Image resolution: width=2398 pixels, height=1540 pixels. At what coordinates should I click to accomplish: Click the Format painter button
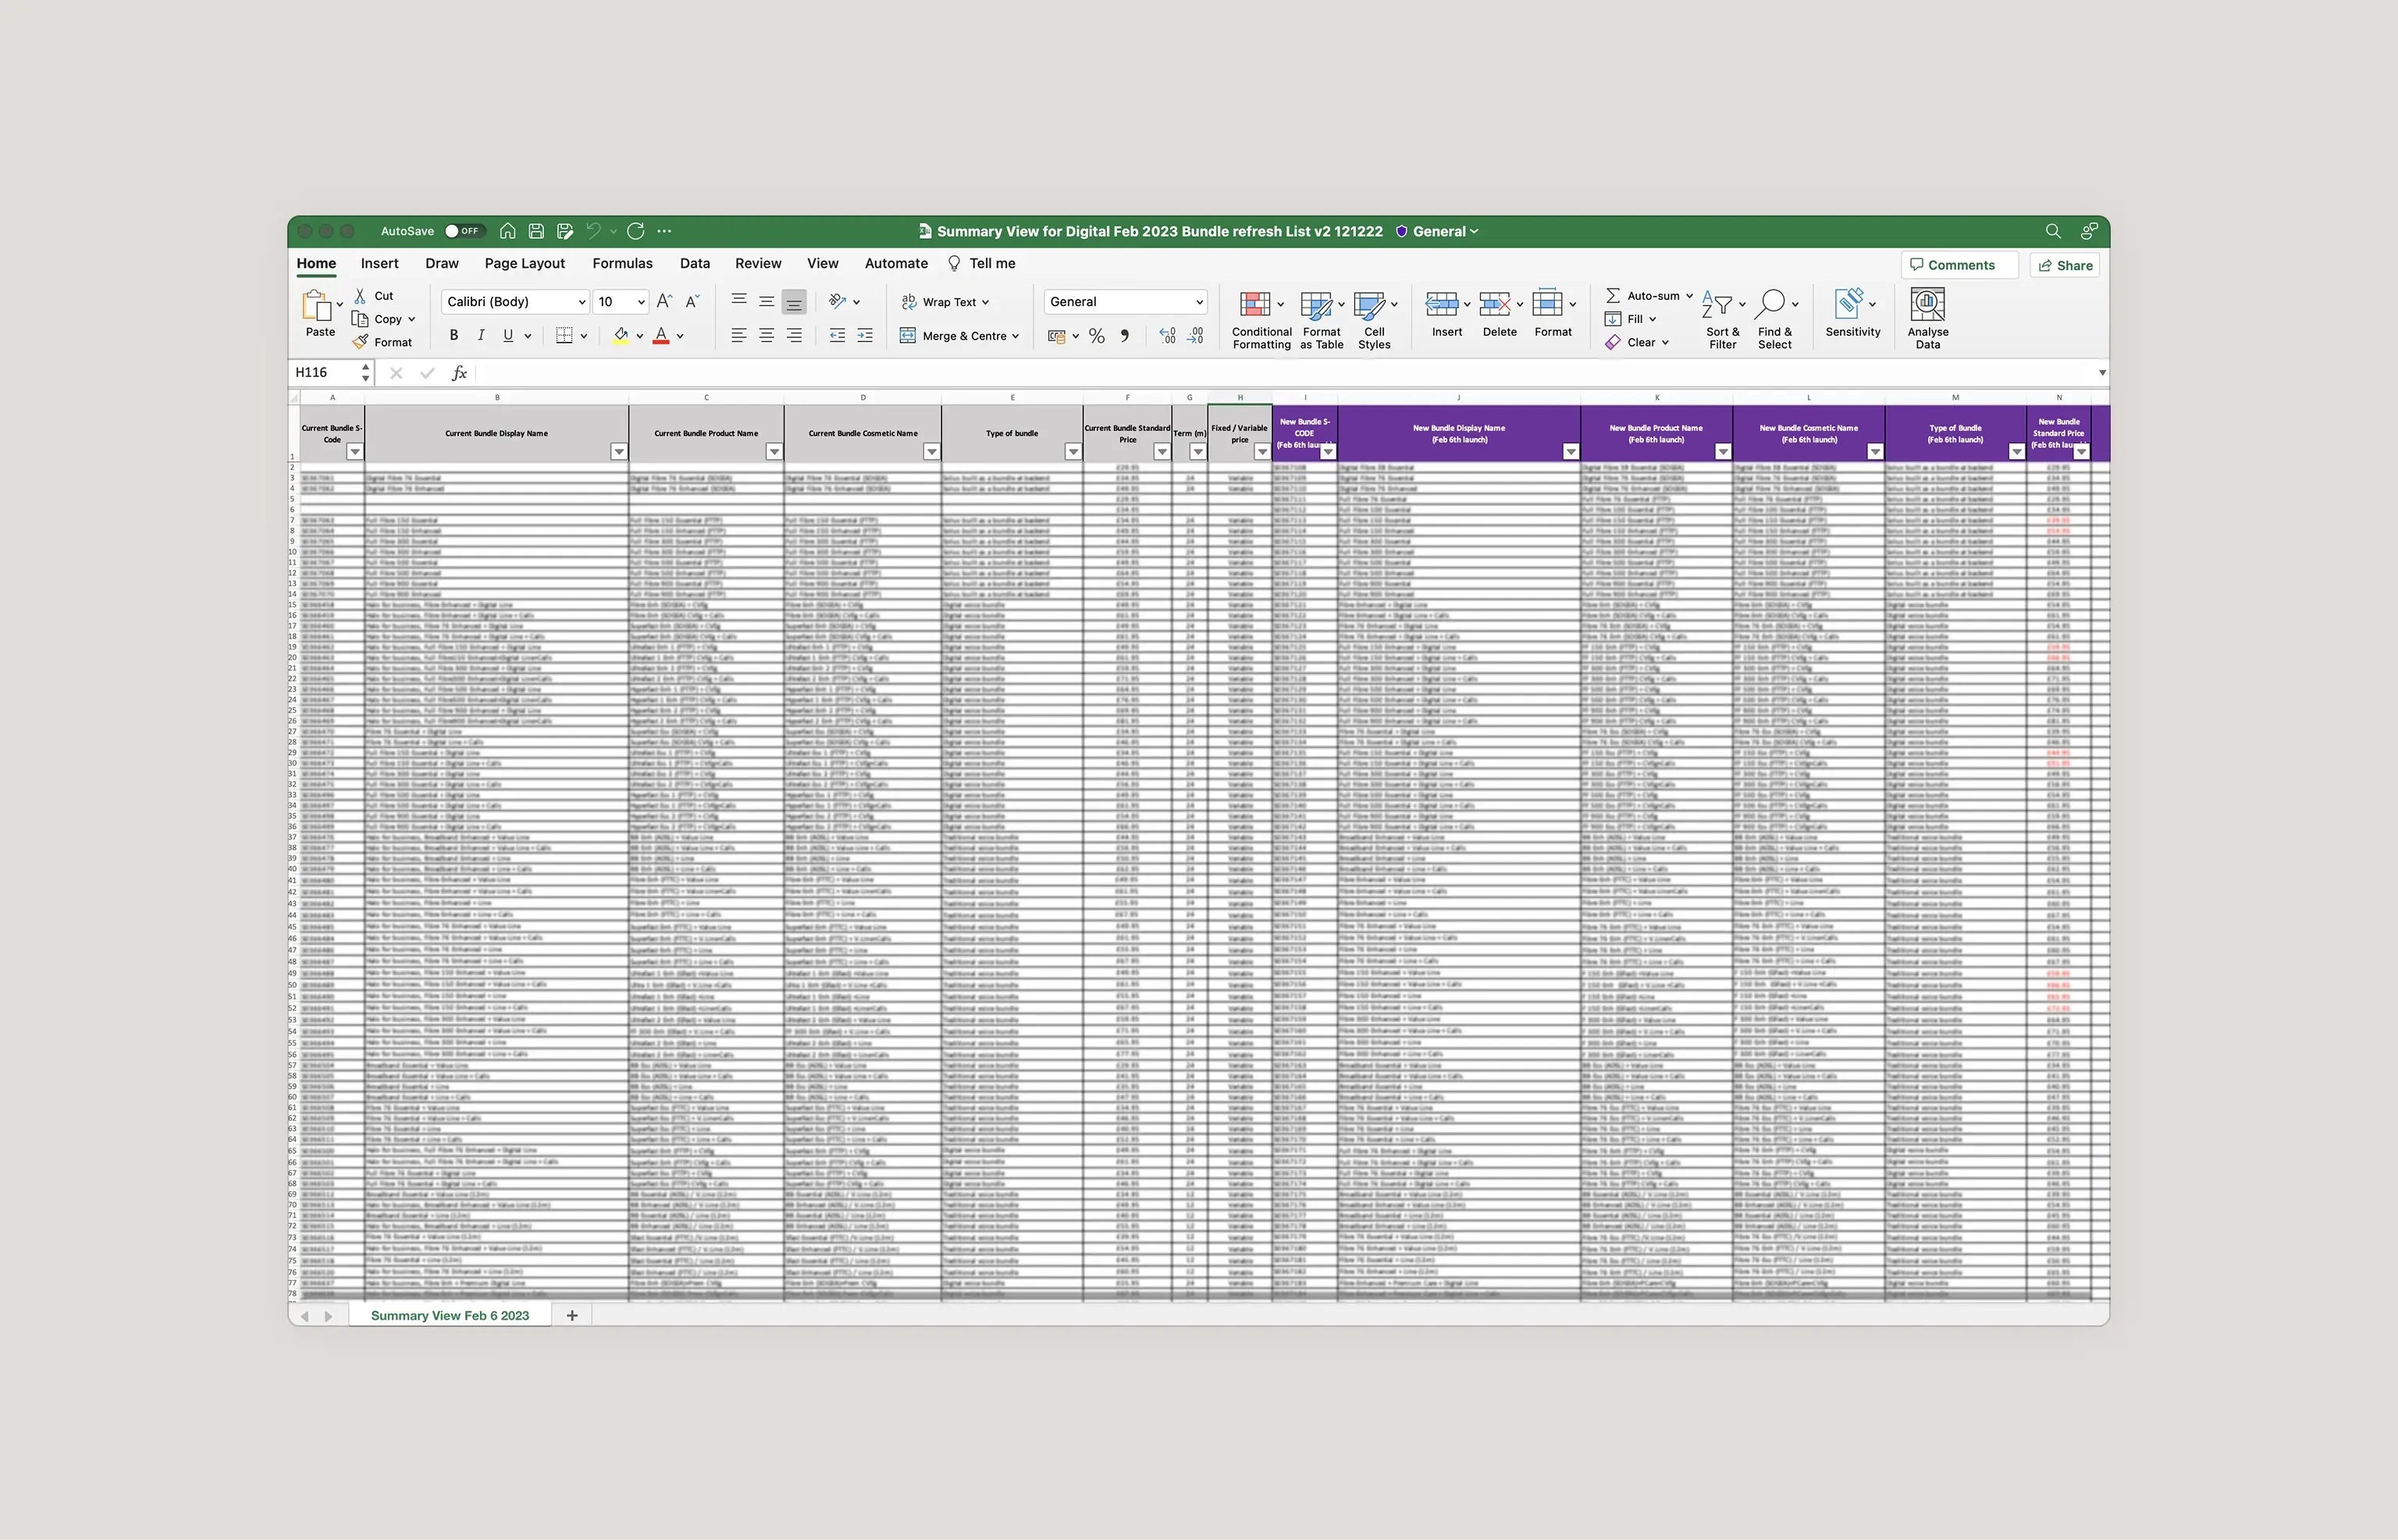point(382,342)
